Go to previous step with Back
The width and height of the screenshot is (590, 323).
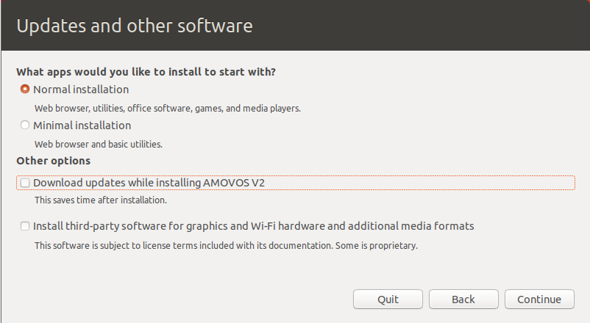(463, 300)
